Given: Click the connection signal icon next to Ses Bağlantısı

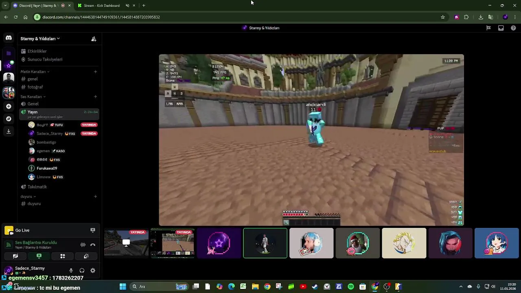Looking at the screenshot, I should (9, 245).
